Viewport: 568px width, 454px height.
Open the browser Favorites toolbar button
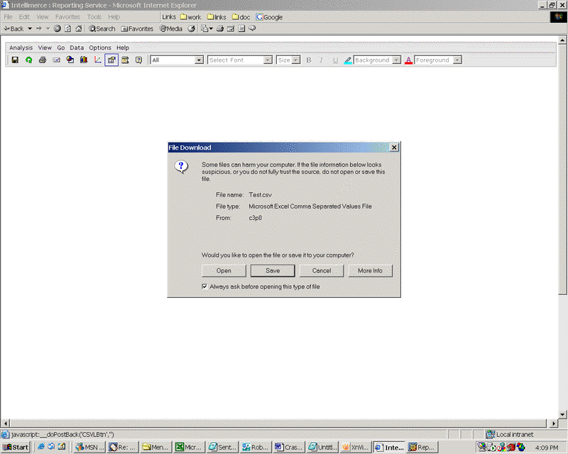click(137, 28)
